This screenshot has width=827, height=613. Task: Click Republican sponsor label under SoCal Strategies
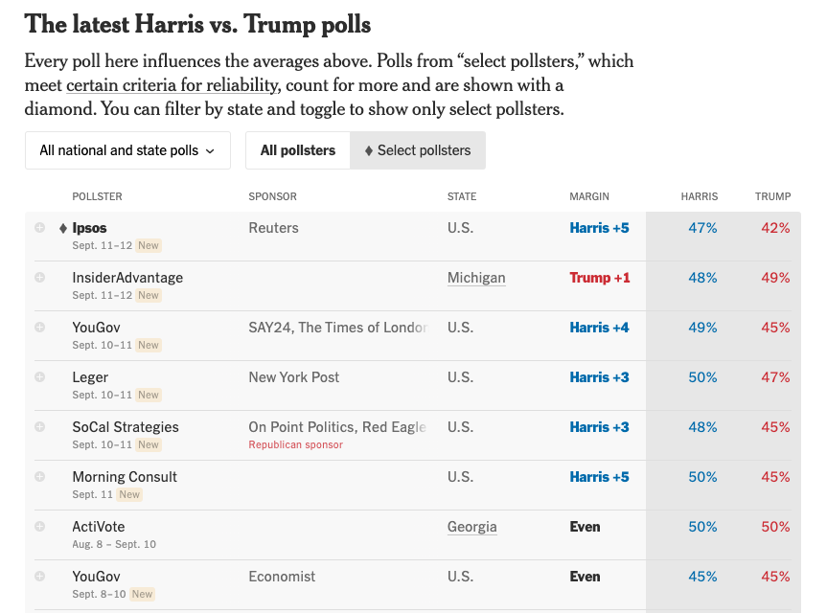[295, 444]
